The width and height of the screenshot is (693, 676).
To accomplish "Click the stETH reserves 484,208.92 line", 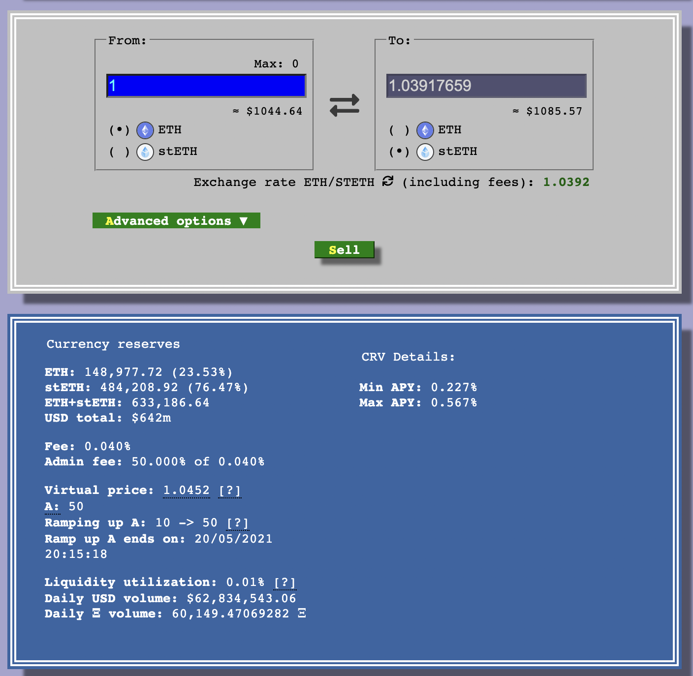I will pyautogui.click(x=146, y=388).
